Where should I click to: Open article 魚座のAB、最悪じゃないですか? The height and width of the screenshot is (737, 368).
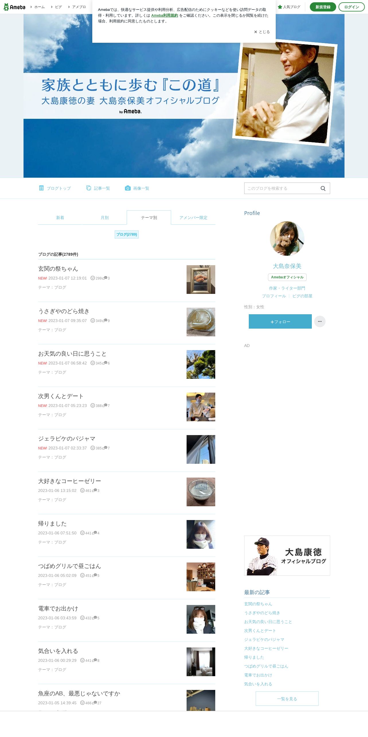click(x=79, y=693)
